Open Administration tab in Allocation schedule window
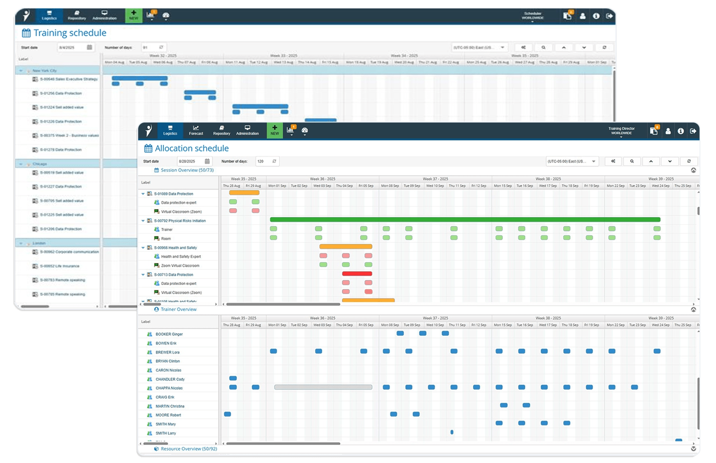The image size is (716, 463). pyautogui.click(x=247, y=130)
